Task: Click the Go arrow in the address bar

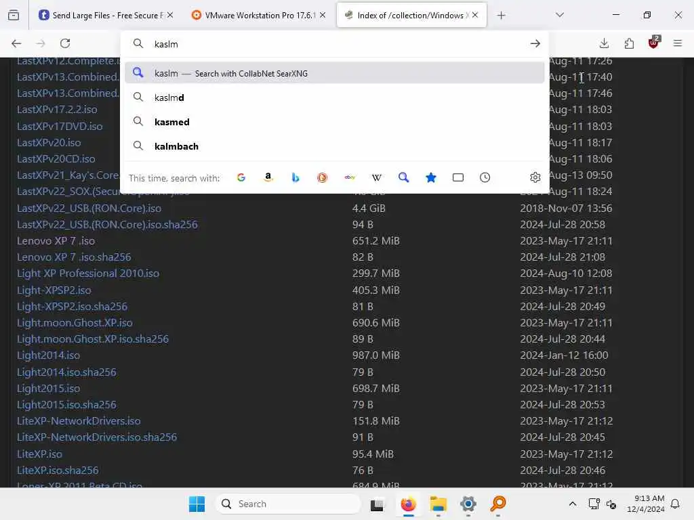Action: pyautogui.click(x=535, y=43)
